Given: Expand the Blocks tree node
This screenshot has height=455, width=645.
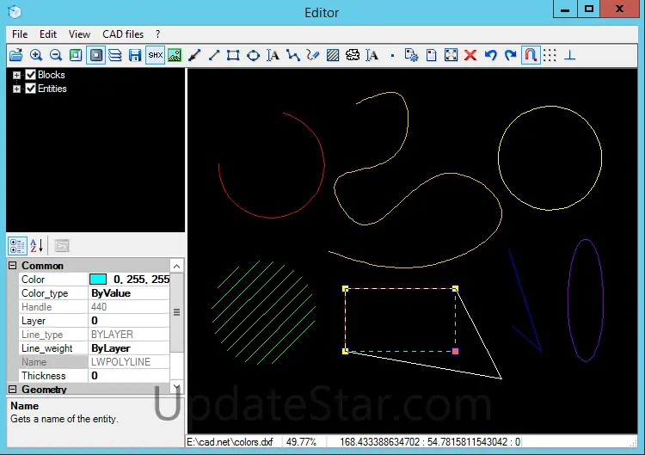Looking at the screenshot, I should [x=16, y=76].
